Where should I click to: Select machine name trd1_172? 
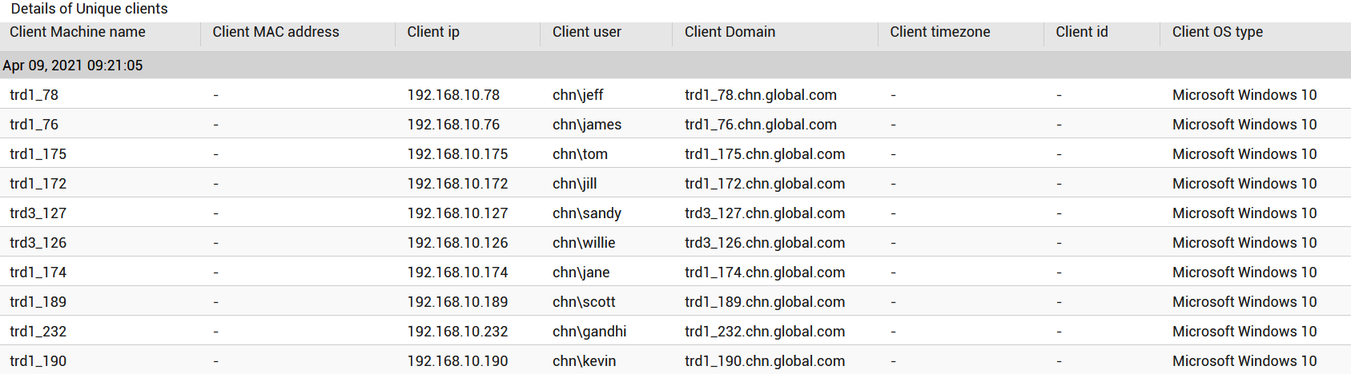pos(38,184)
